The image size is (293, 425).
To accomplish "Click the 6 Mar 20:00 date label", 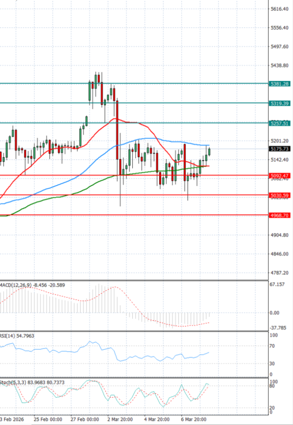I will 193,420.
